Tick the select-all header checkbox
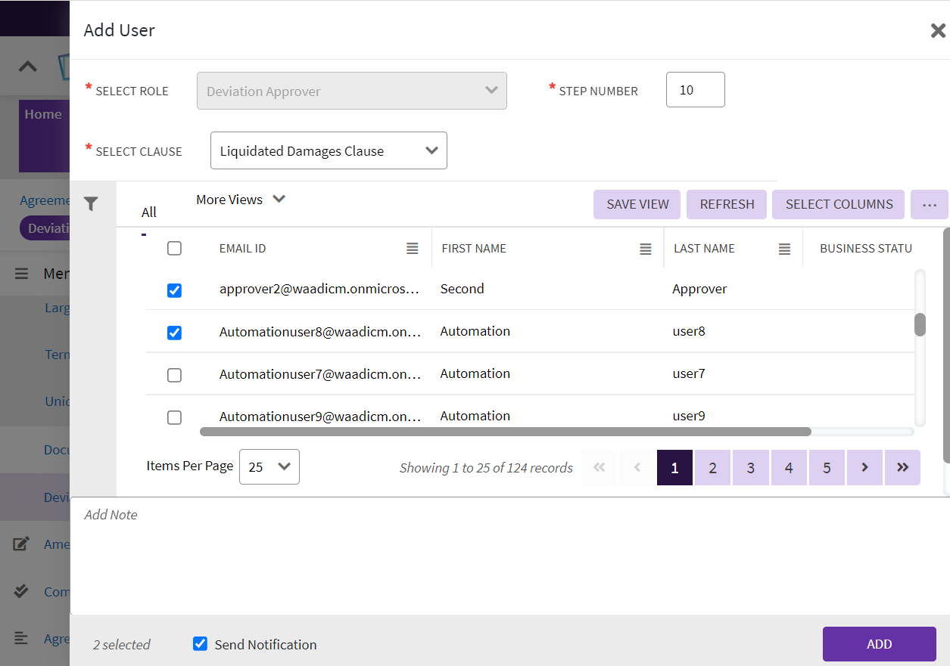The height and width of the screenshot is (666, 950). 174,249
